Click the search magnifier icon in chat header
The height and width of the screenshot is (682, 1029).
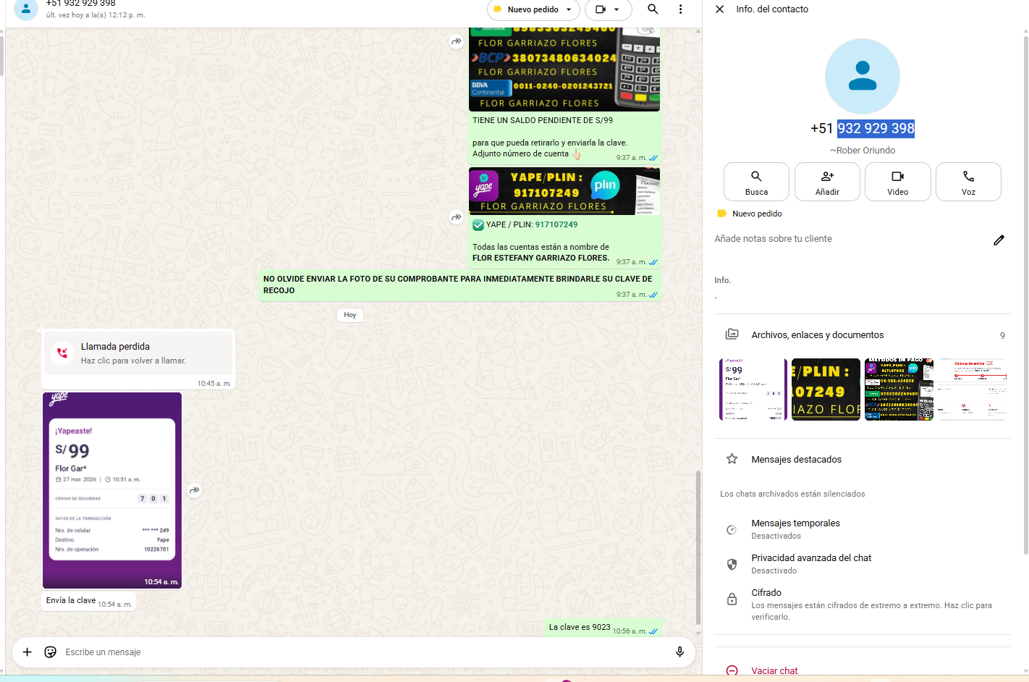(x=653, y=9)
